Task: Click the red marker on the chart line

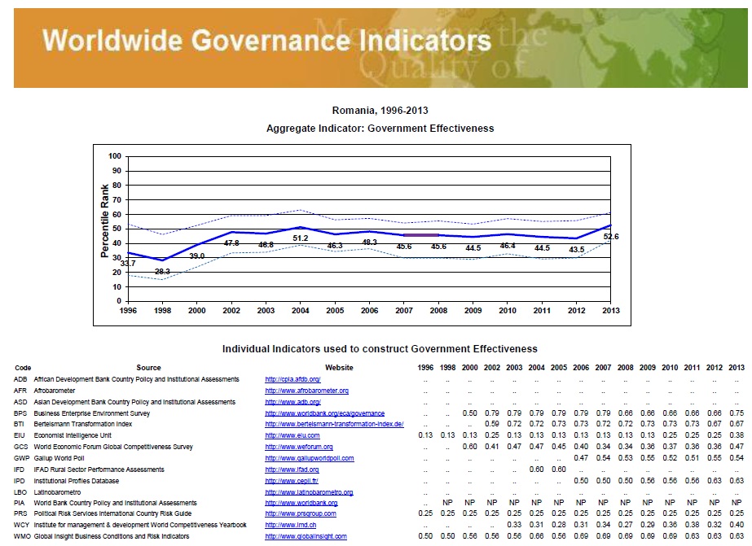Action: coord(421,235)
